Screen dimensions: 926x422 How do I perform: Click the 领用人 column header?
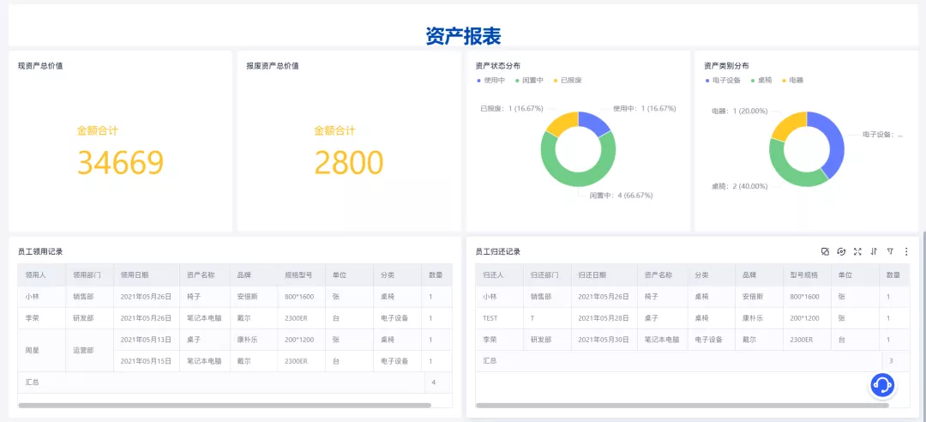coord(42,274)
